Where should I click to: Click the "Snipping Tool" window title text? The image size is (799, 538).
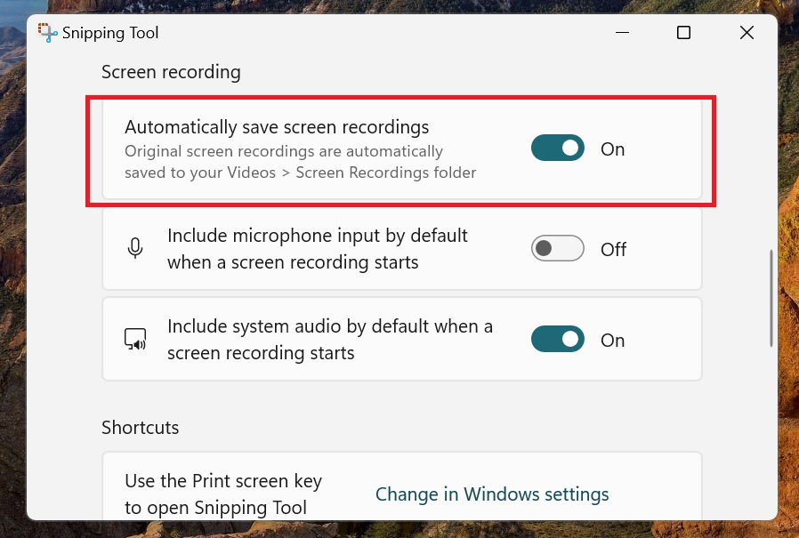tap(110, 33)
